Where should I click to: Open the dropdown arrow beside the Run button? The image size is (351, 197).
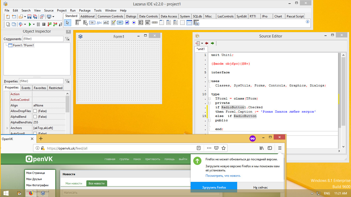pyautogui.click(x=34, y=24)
